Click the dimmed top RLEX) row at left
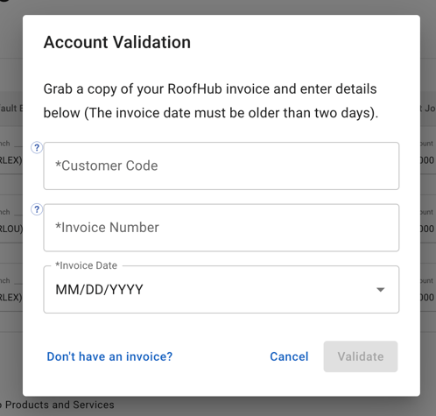436x416 pixels. coord(11,160)
